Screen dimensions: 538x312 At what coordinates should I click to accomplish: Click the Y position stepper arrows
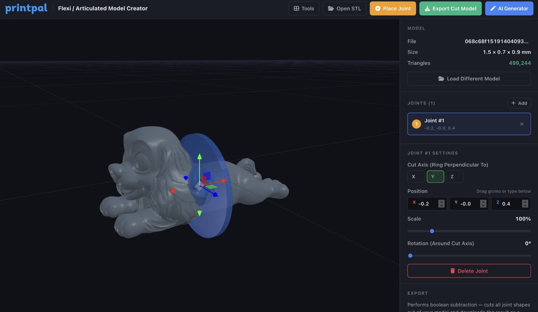point(483,204)
